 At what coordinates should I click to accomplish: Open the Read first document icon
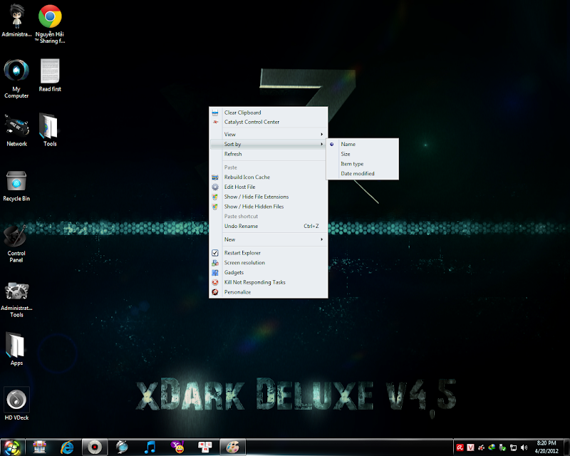(x=50, y=76)
